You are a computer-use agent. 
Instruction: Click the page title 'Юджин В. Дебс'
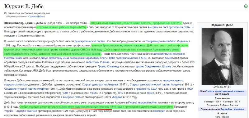pos(24,7)
